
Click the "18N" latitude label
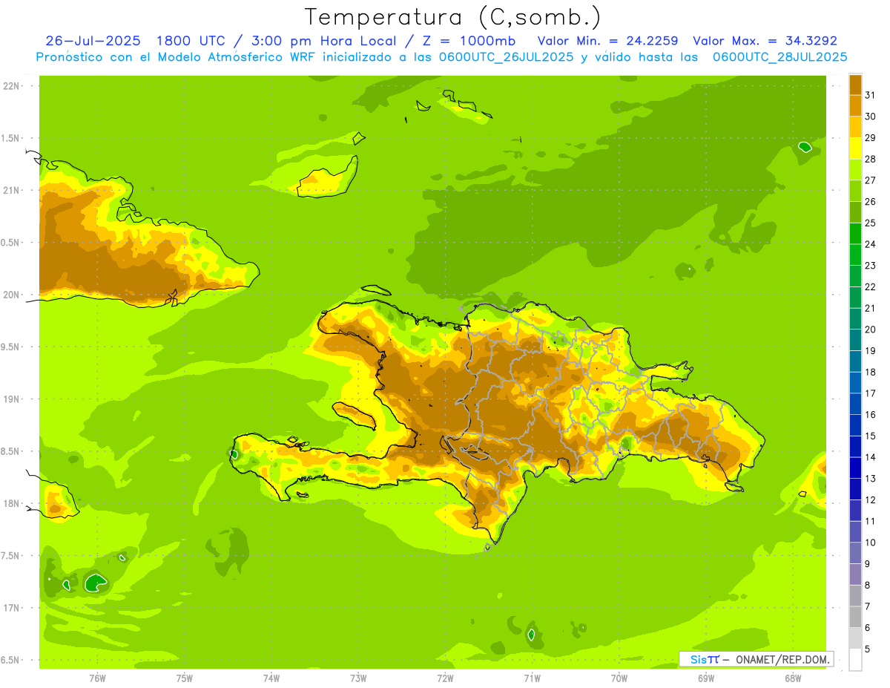(x=12, y=503)
